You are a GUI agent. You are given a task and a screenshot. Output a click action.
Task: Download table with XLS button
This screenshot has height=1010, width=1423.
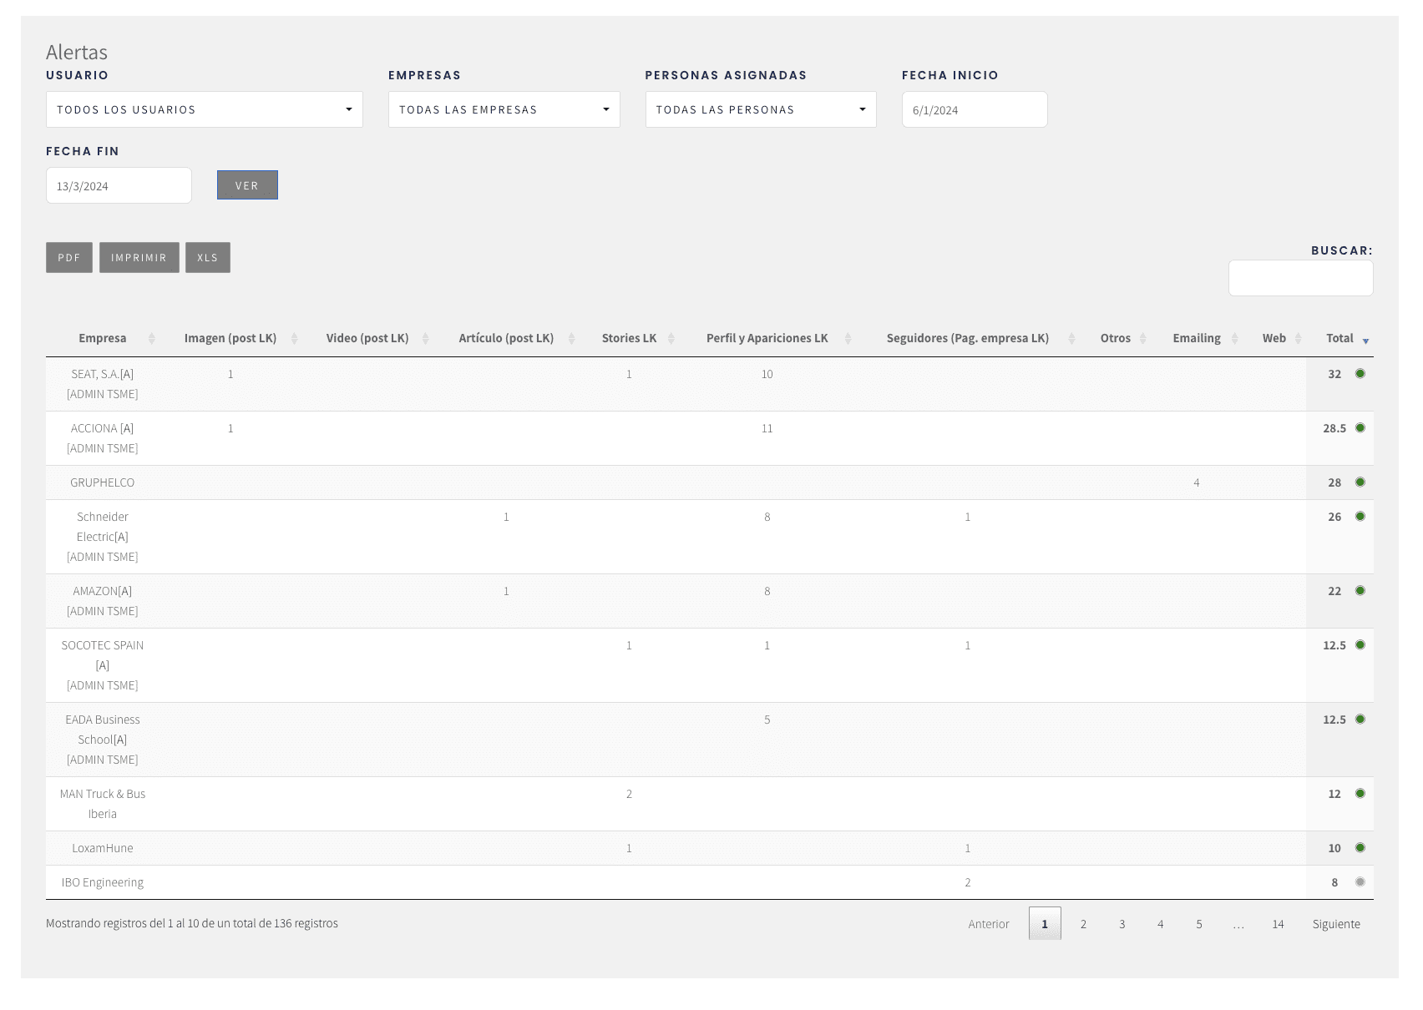(x=207, y=258)
